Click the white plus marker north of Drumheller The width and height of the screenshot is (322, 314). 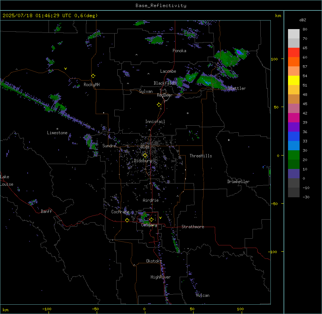pyautogui.click(x=229, y=140)
